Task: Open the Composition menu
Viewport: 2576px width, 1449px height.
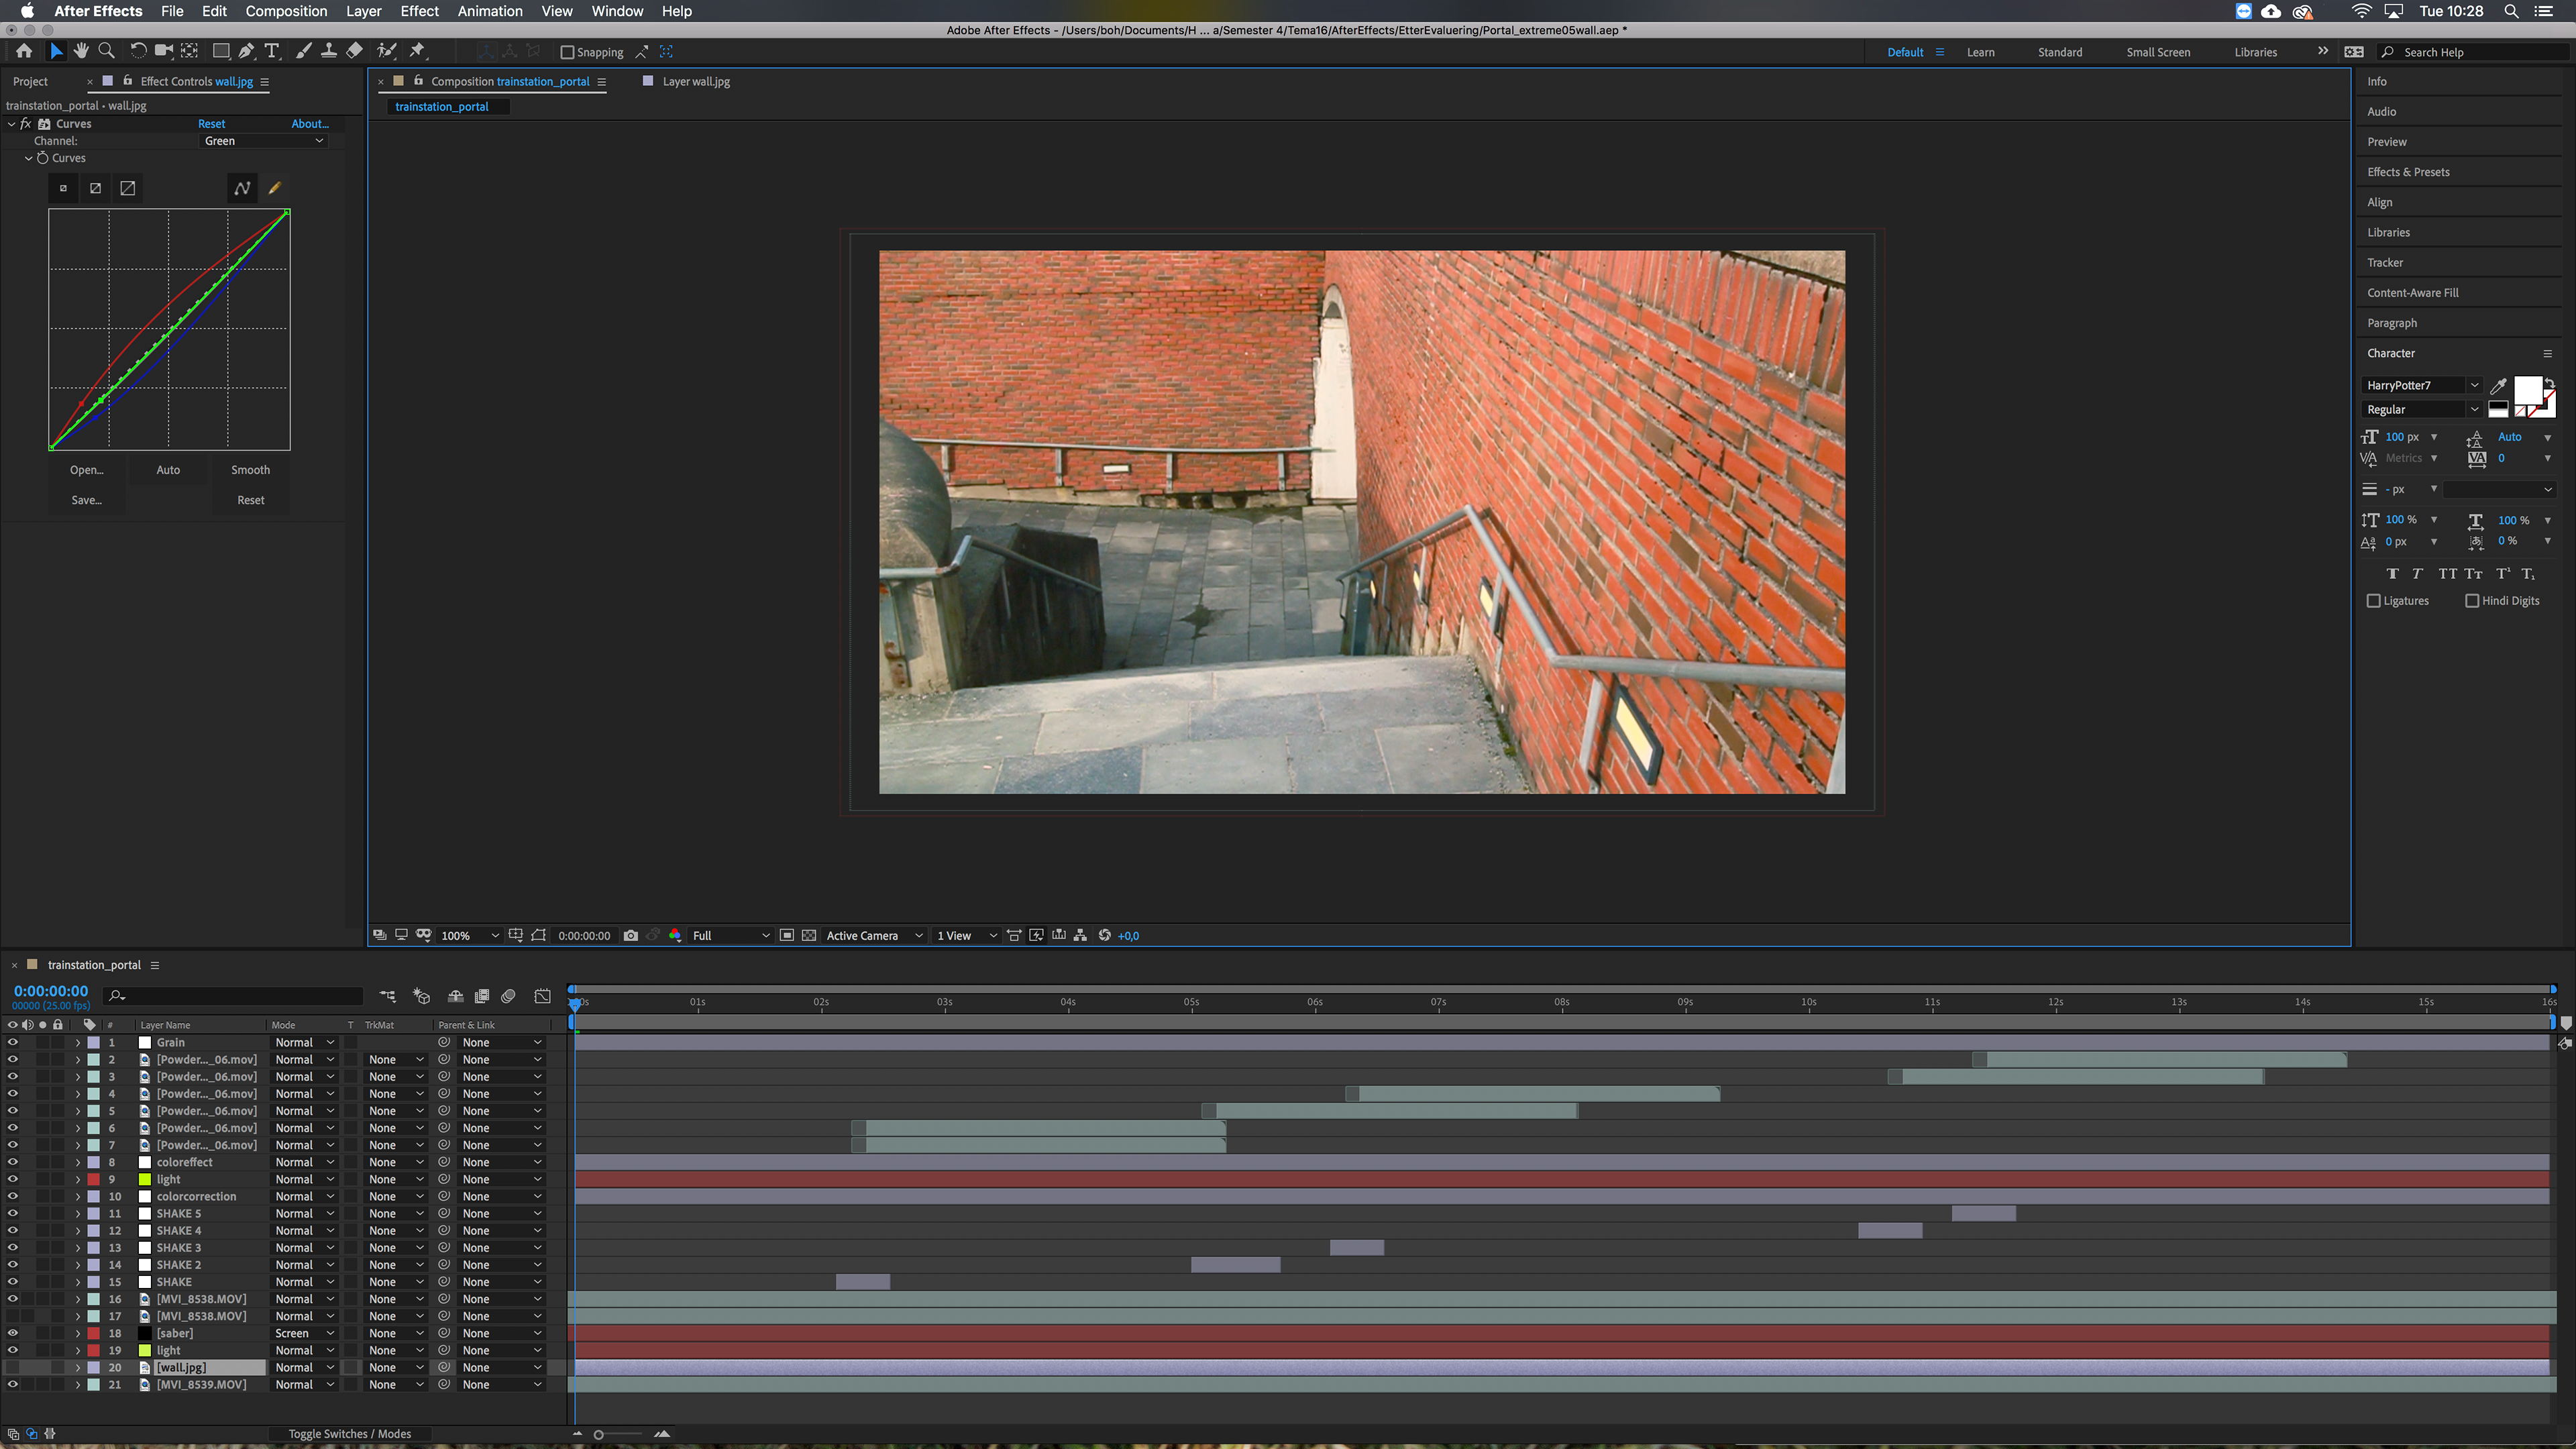Action: [286, 11]
